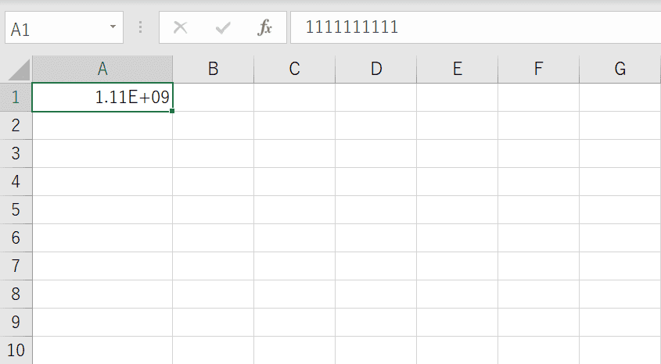This screenshot has width=661, height=364.
Task: Select column D header
Action: pyautogui.click(x=376, y=69)
